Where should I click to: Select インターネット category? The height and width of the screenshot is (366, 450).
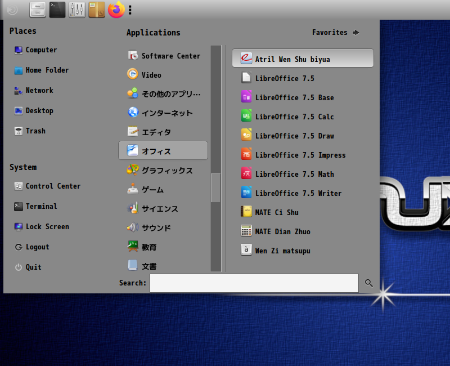[x=163, y=113]
